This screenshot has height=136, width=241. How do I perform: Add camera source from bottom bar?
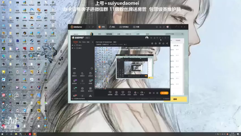point(116,93)
